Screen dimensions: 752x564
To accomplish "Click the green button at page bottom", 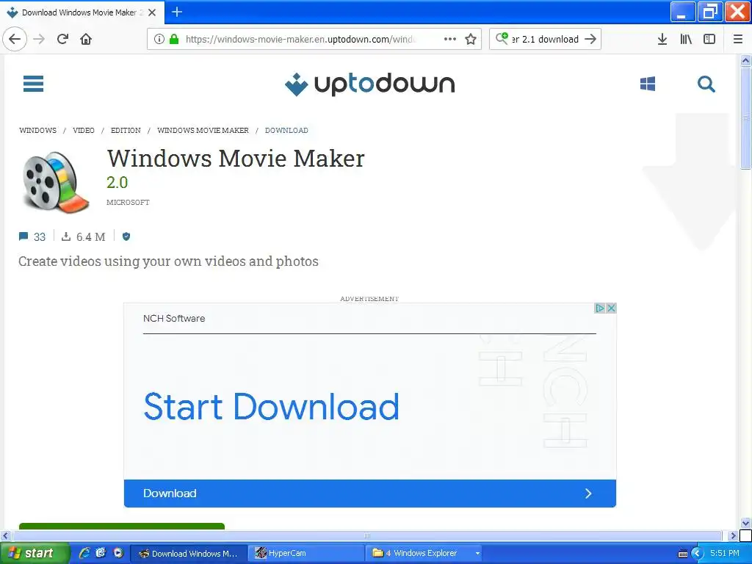I will coord(122,526).
